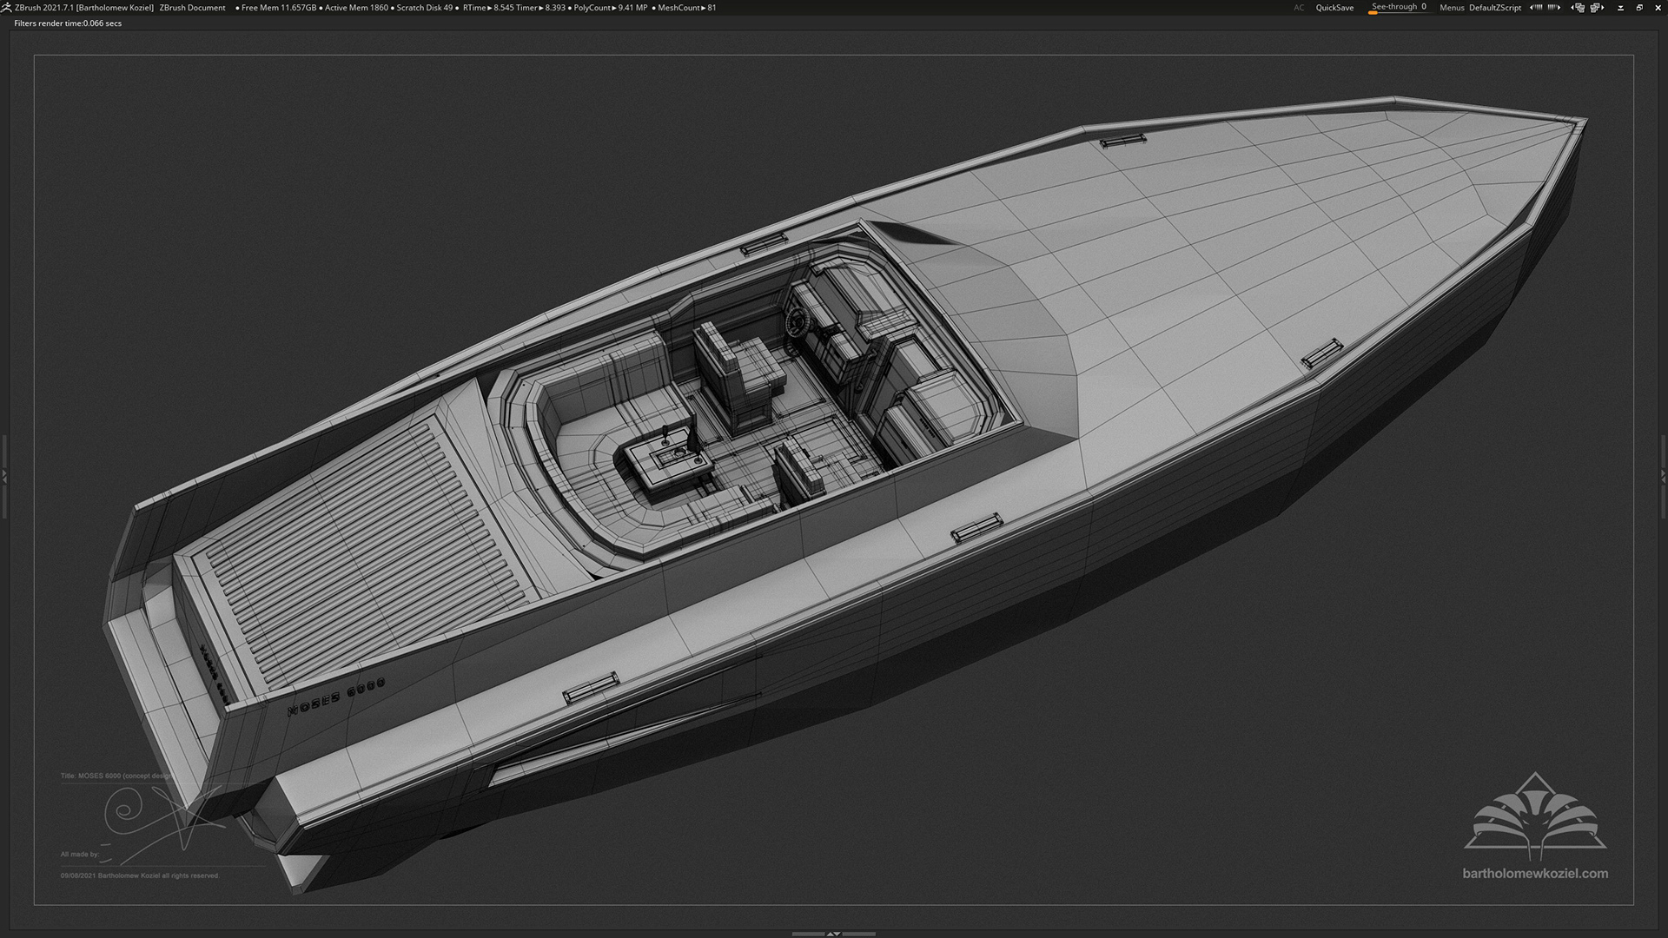Click the ZBrush logo icon in title bar

pyautogui.click(x=8, y=8)
